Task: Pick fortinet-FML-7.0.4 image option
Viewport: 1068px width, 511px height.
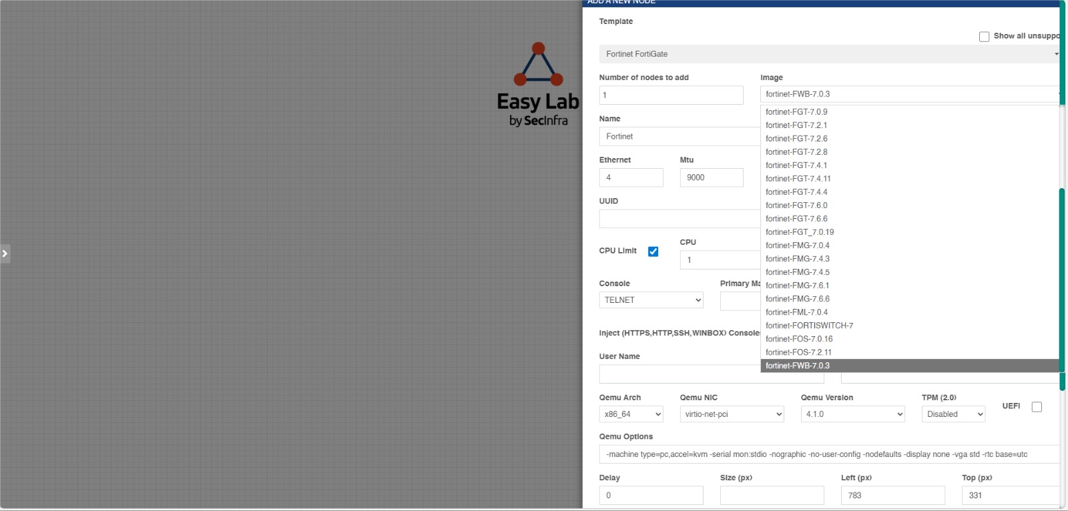Action: pos(910,312)
